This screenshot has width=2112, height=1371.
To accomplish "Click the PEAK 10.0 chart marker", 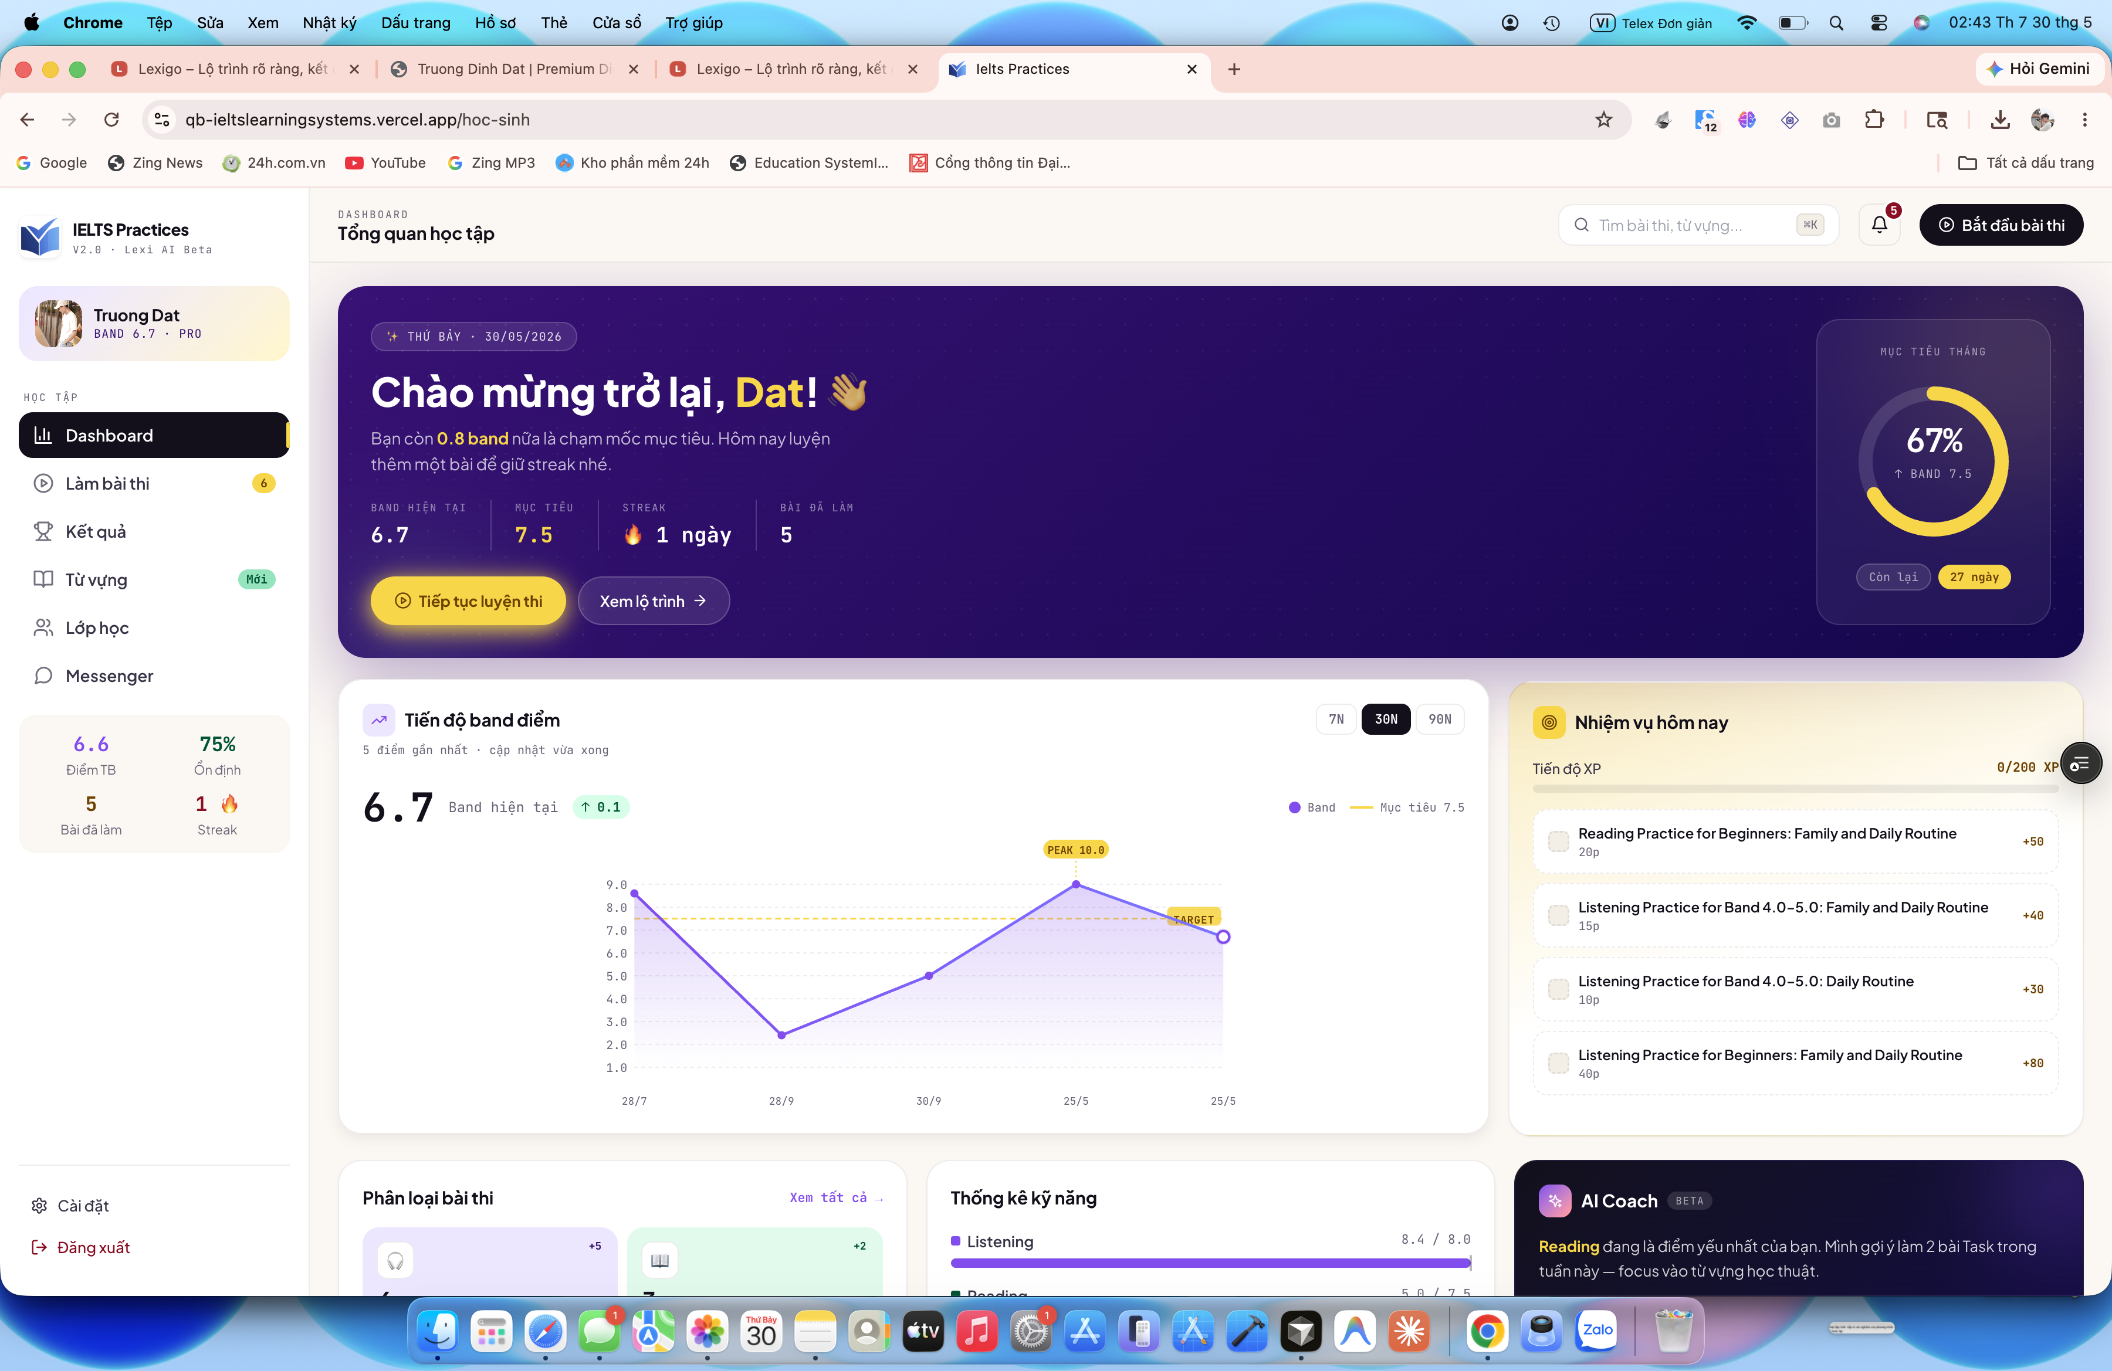I will point(1075,850).
